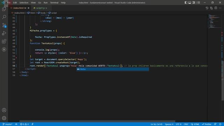Viewport: 224px width, 126px height.
Task: Click body in the breadcrumb
Action: pyautogui.click(x=43, y=13)
